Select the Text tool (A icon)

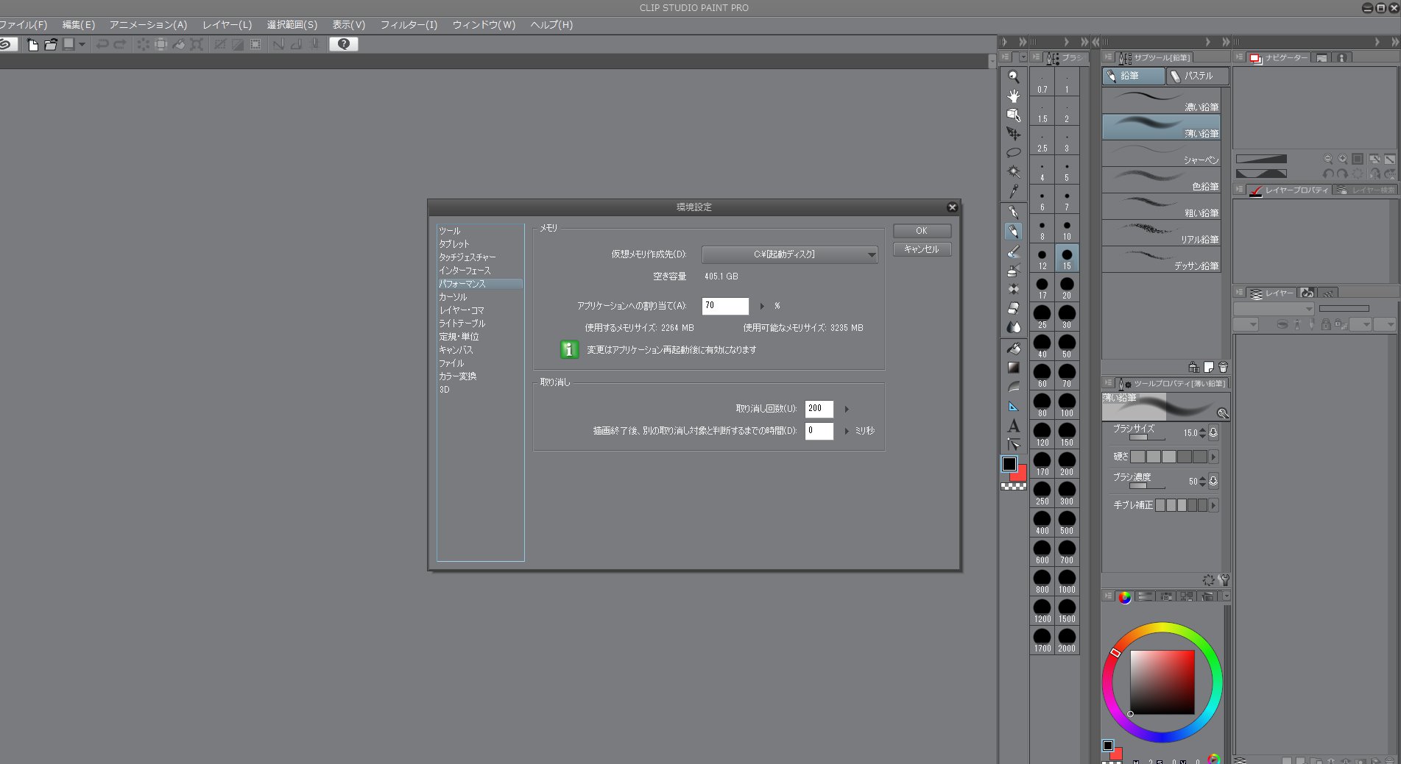[1014, 426]
